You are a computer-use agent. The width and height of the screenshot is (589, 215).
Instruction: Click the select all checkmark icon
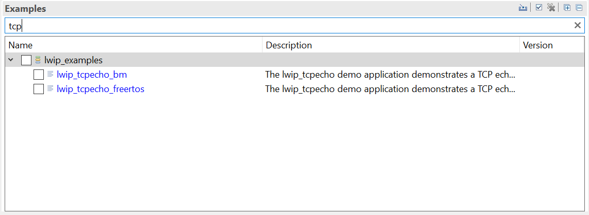click(x=539, y=8)
